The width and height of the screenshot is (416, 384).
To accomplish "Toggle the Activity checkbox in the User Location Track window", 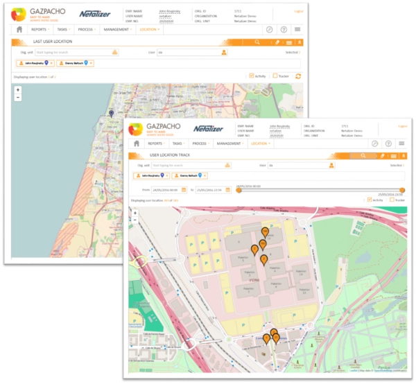I will tap(370, 200).
